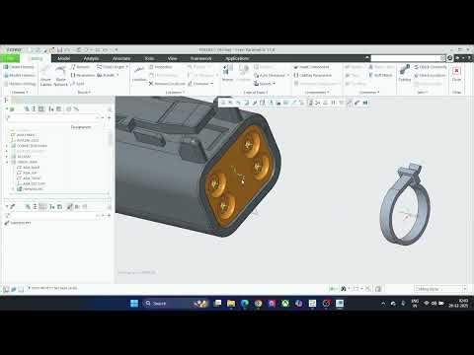Click the first icon at status bar left
The image size is (474, 355).
point(6,289)
